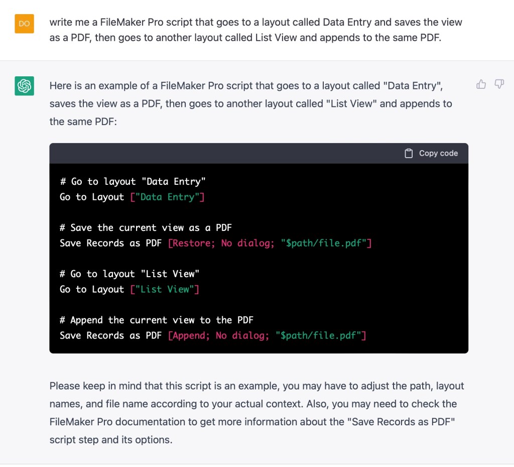Image resolution: width=514 pixels, height=467 pixels.
Task: Click the dark header bar of code block
Action: tap(226, 154)
